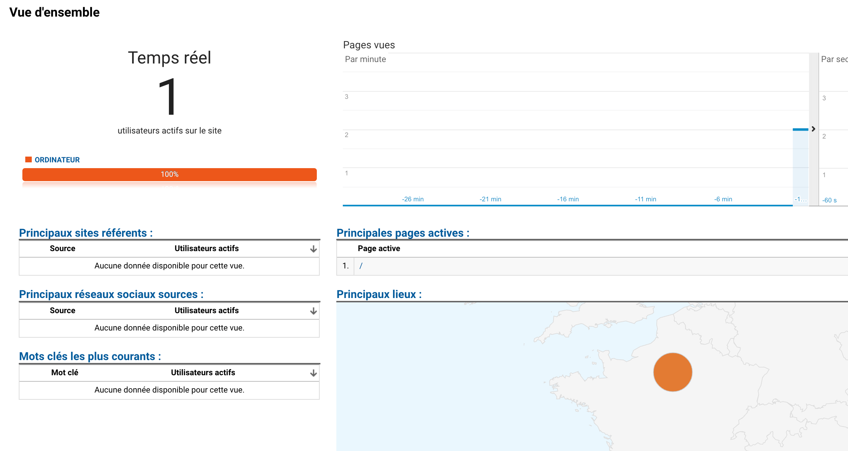Click Mot clé column header
Screen dimensions: 848x451
[x=65, y=373]
